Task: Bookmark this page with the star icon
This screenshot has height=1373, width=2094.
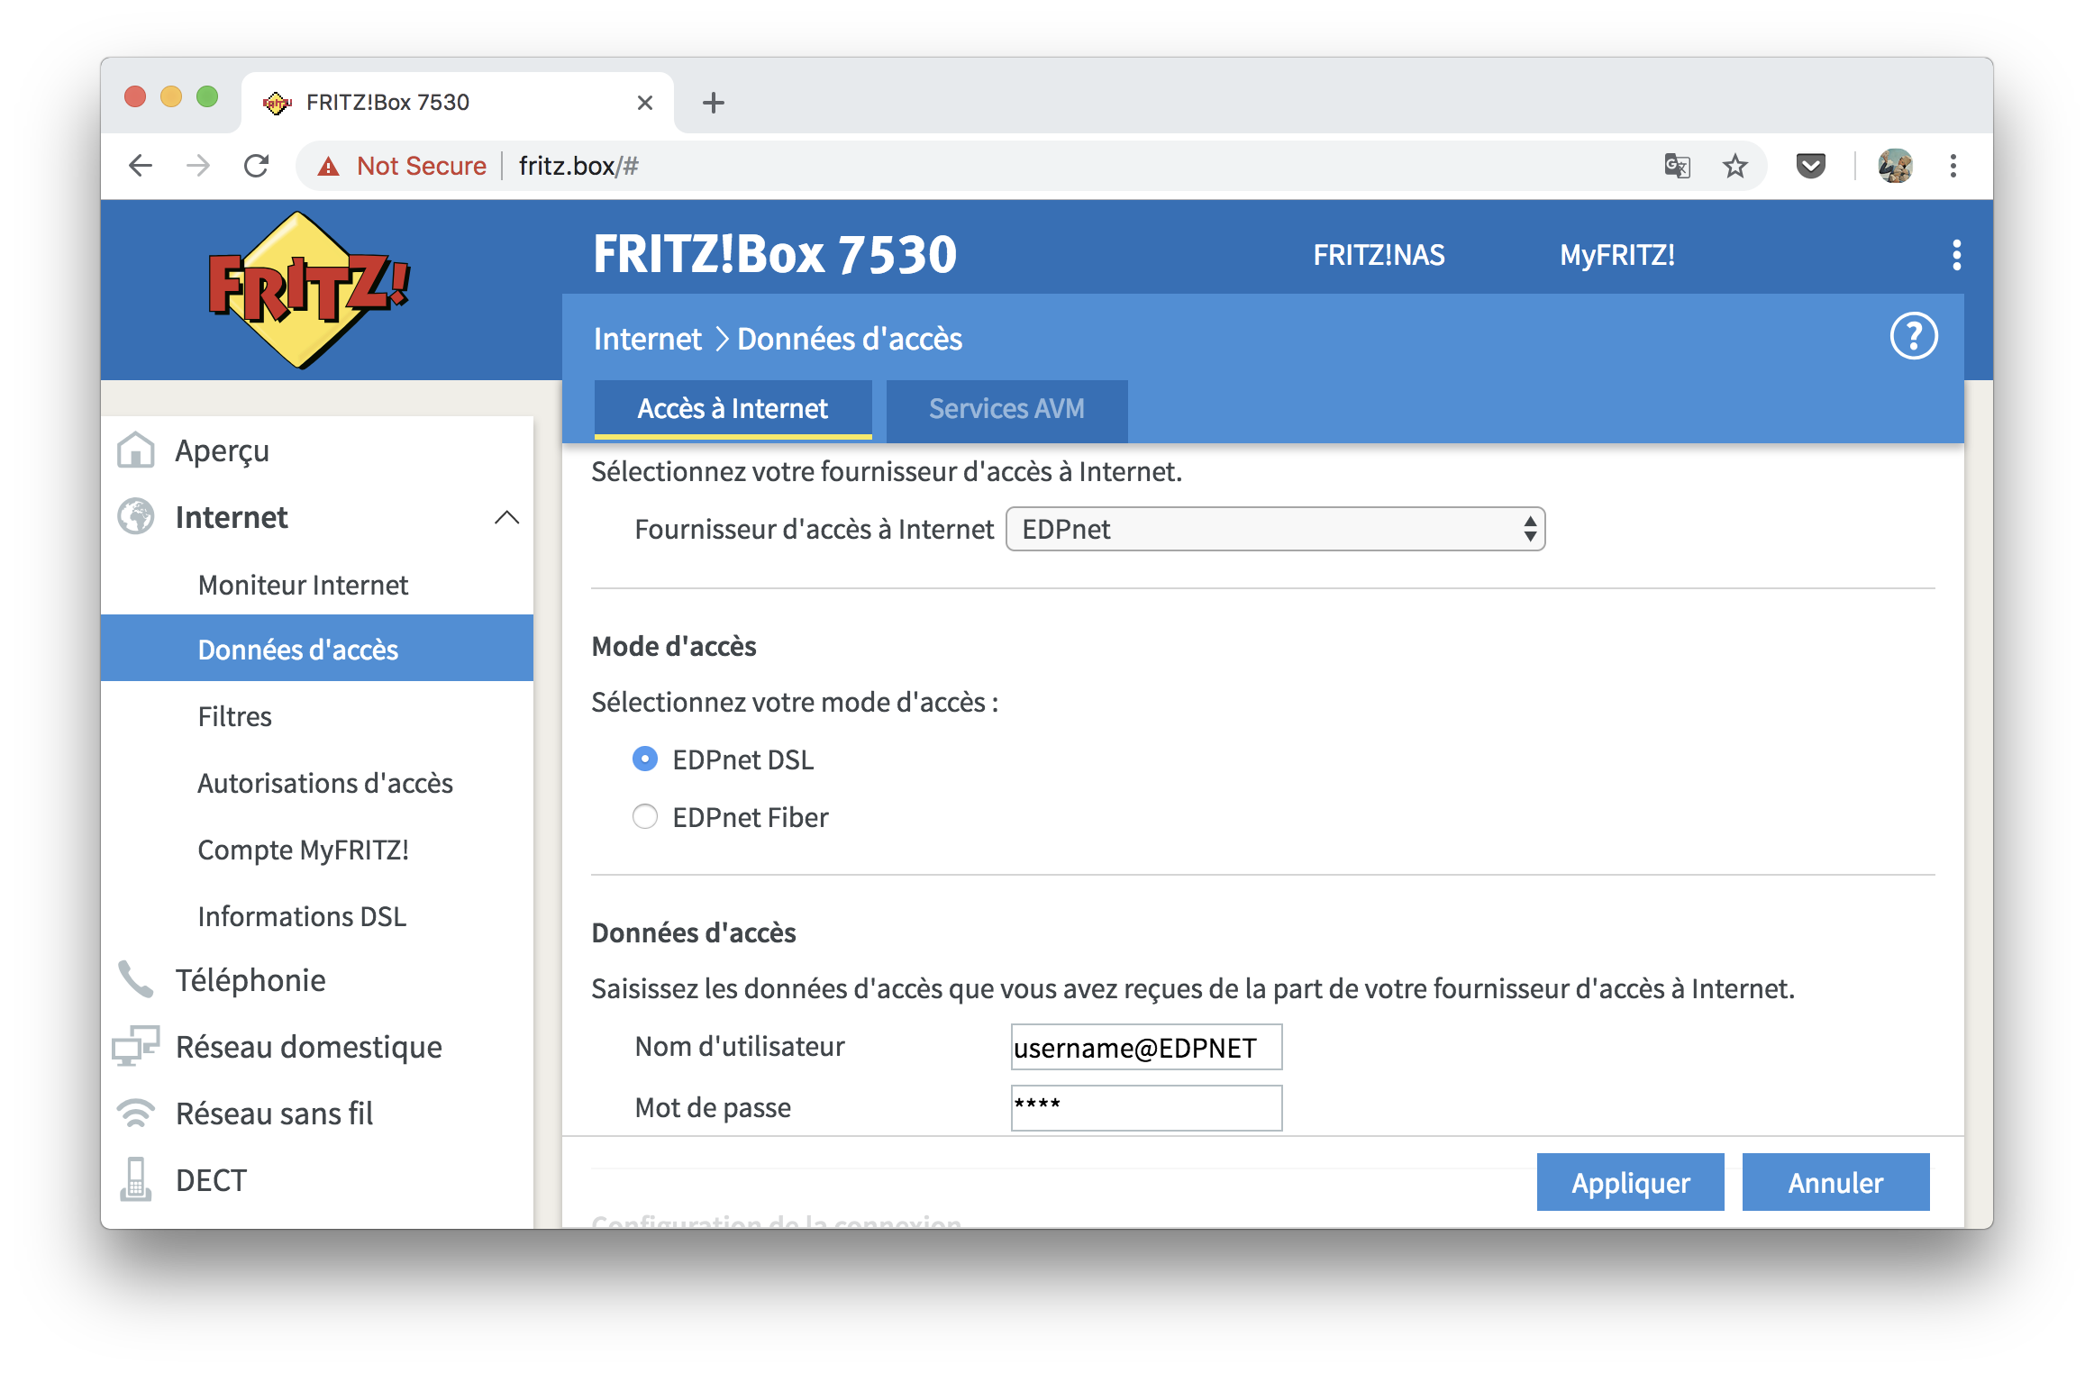Action: pos(1734,166)
